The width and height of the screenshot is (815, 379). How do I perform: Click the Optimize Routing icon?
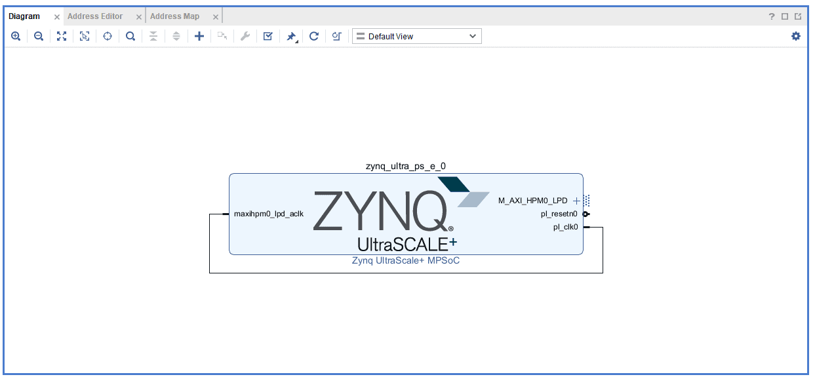coord(336,37)
